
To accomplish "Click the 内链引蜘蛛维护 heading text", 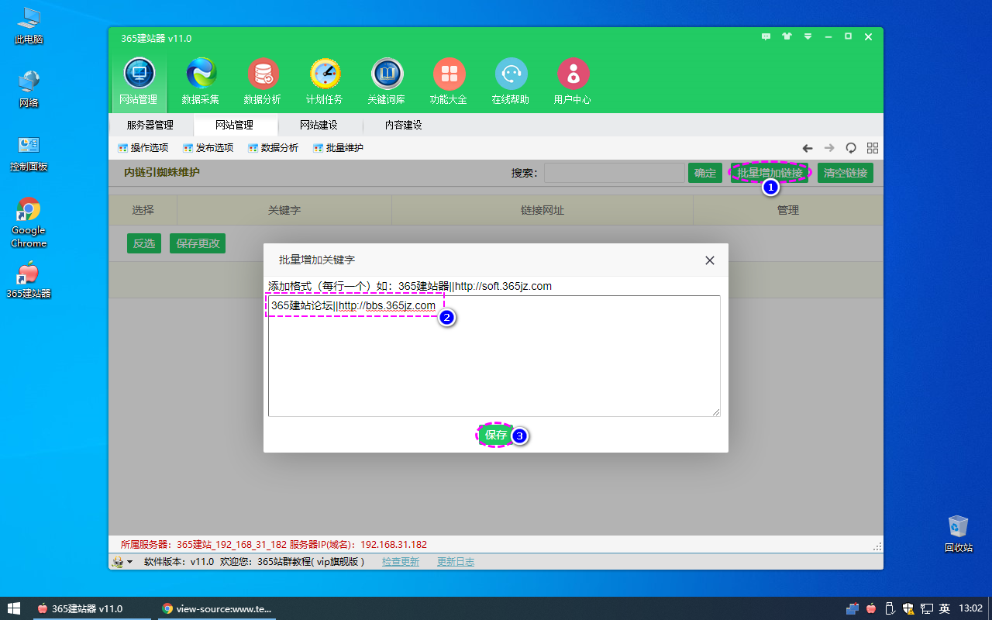I will click(x=162, y=172).
